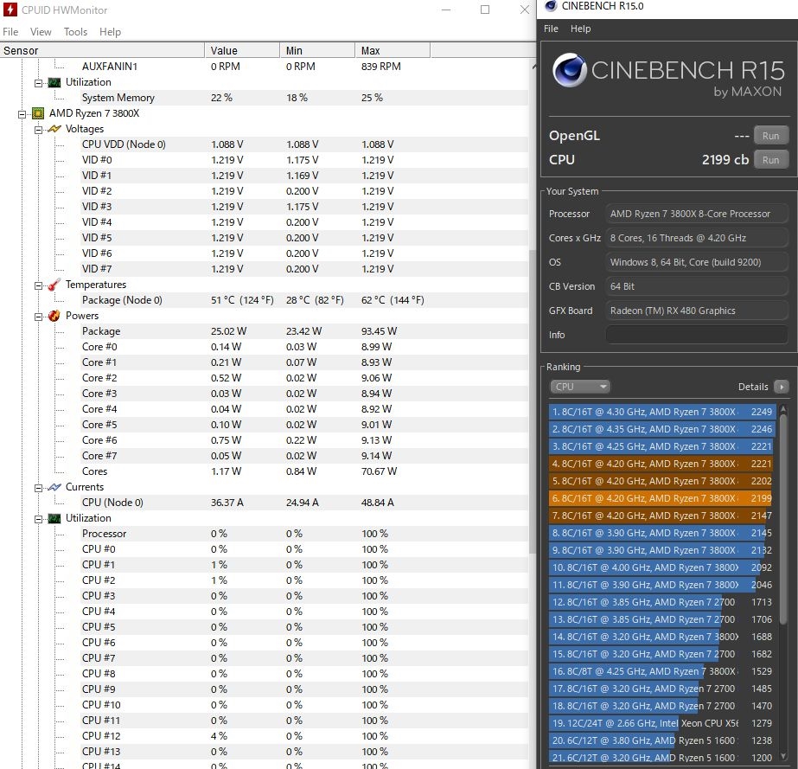Click the Temperatures thermometer icon
The height and width of the screenshot is (769, 798).
click(54, 285)
